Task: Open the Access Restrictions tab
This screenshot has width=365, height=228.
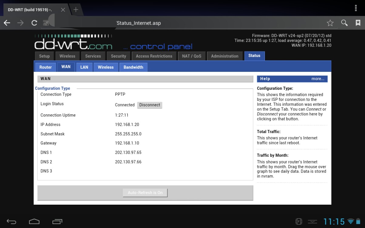Action: (154, 56)
